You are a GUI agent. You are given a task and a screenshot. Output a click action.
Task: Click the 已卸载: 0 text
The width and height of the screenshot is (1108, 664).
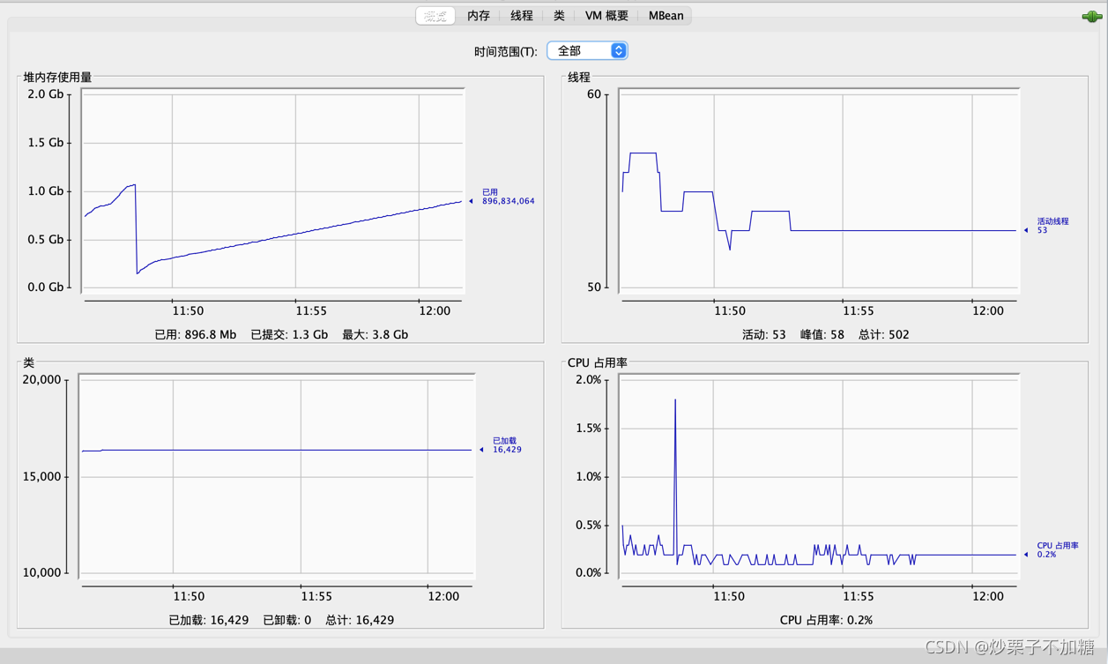(x=287, y=621)
